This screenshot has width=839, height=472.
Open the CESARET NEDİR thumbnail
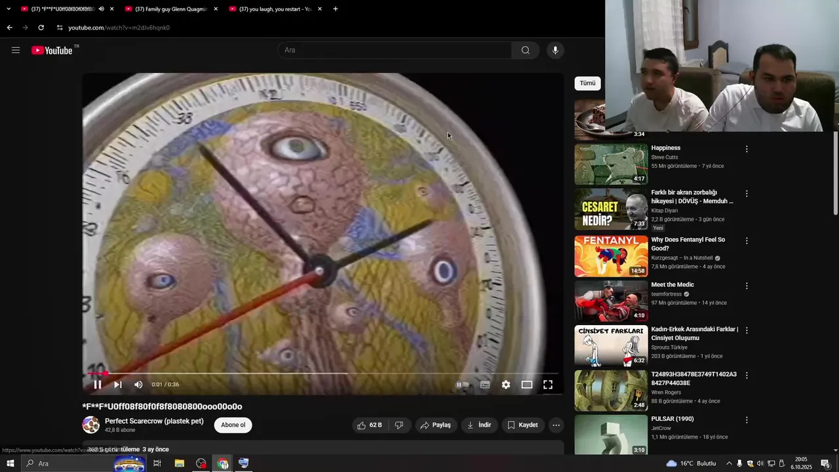click(x=611, y=209)
